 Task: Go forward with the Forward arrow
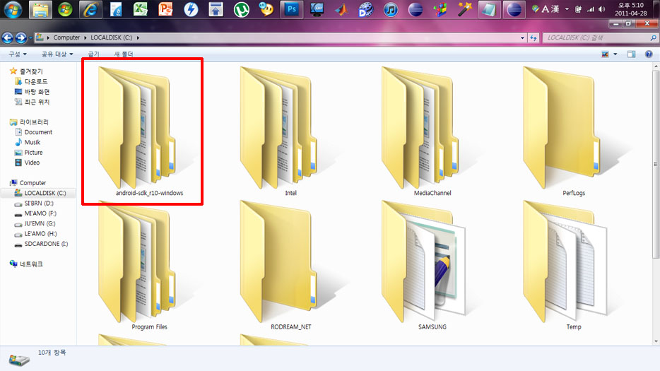(x=21, y=37)
